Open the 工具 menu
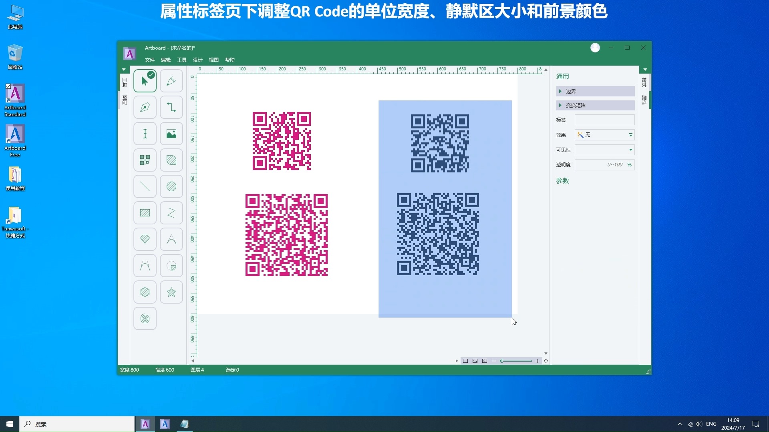Image resolution: width=769 pixels, height=432 pixels. 182,60
